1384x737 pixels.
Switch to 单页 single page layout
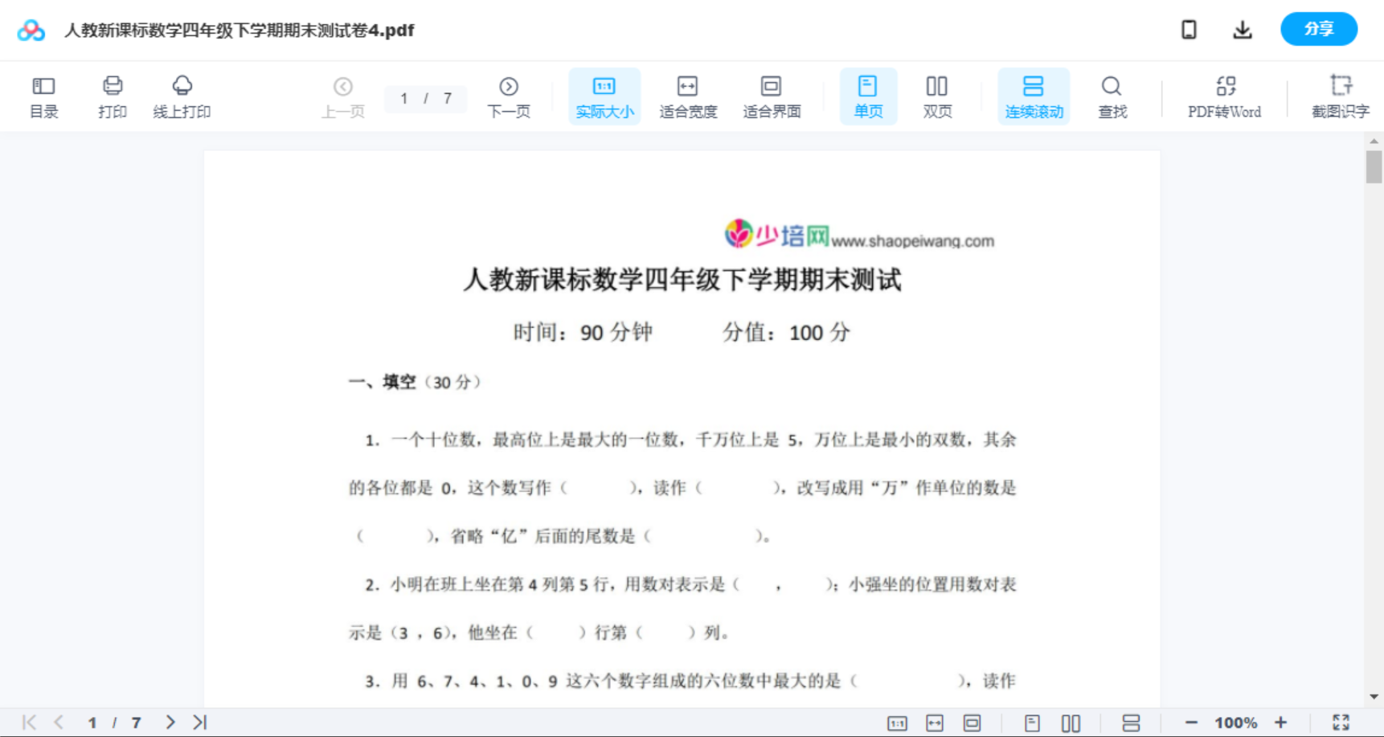tap(868, 96)
